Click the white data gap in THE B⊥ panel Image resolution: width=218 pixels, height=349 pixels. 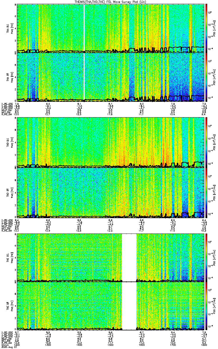click(x=129, y=258)
